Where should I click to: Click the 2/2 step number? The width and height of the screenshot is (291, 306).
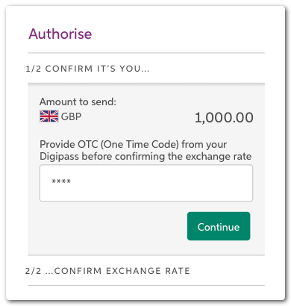(33, 271)
